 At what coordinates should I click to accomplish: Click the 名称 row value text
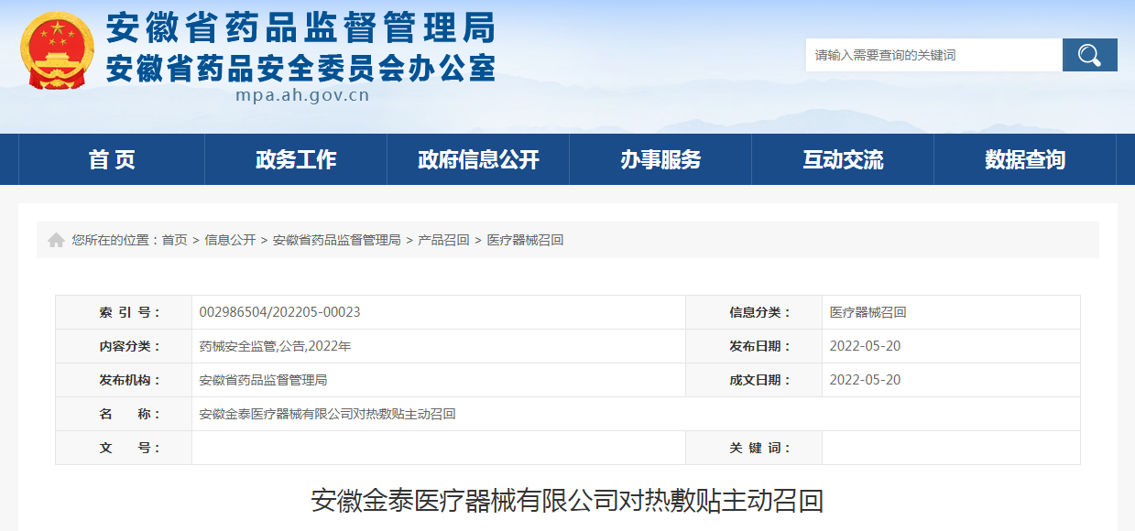pyautogui.click(x=327, y=414)
